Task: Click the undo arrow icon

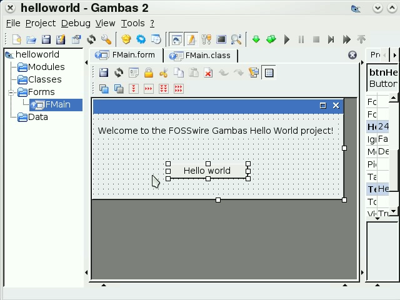Action: (224, 72)
